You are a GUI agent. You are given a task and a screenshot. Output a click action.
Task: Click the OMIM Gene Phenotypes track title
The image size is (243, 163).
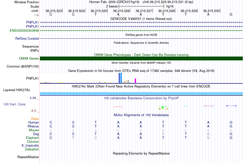(x=141, y=55)
